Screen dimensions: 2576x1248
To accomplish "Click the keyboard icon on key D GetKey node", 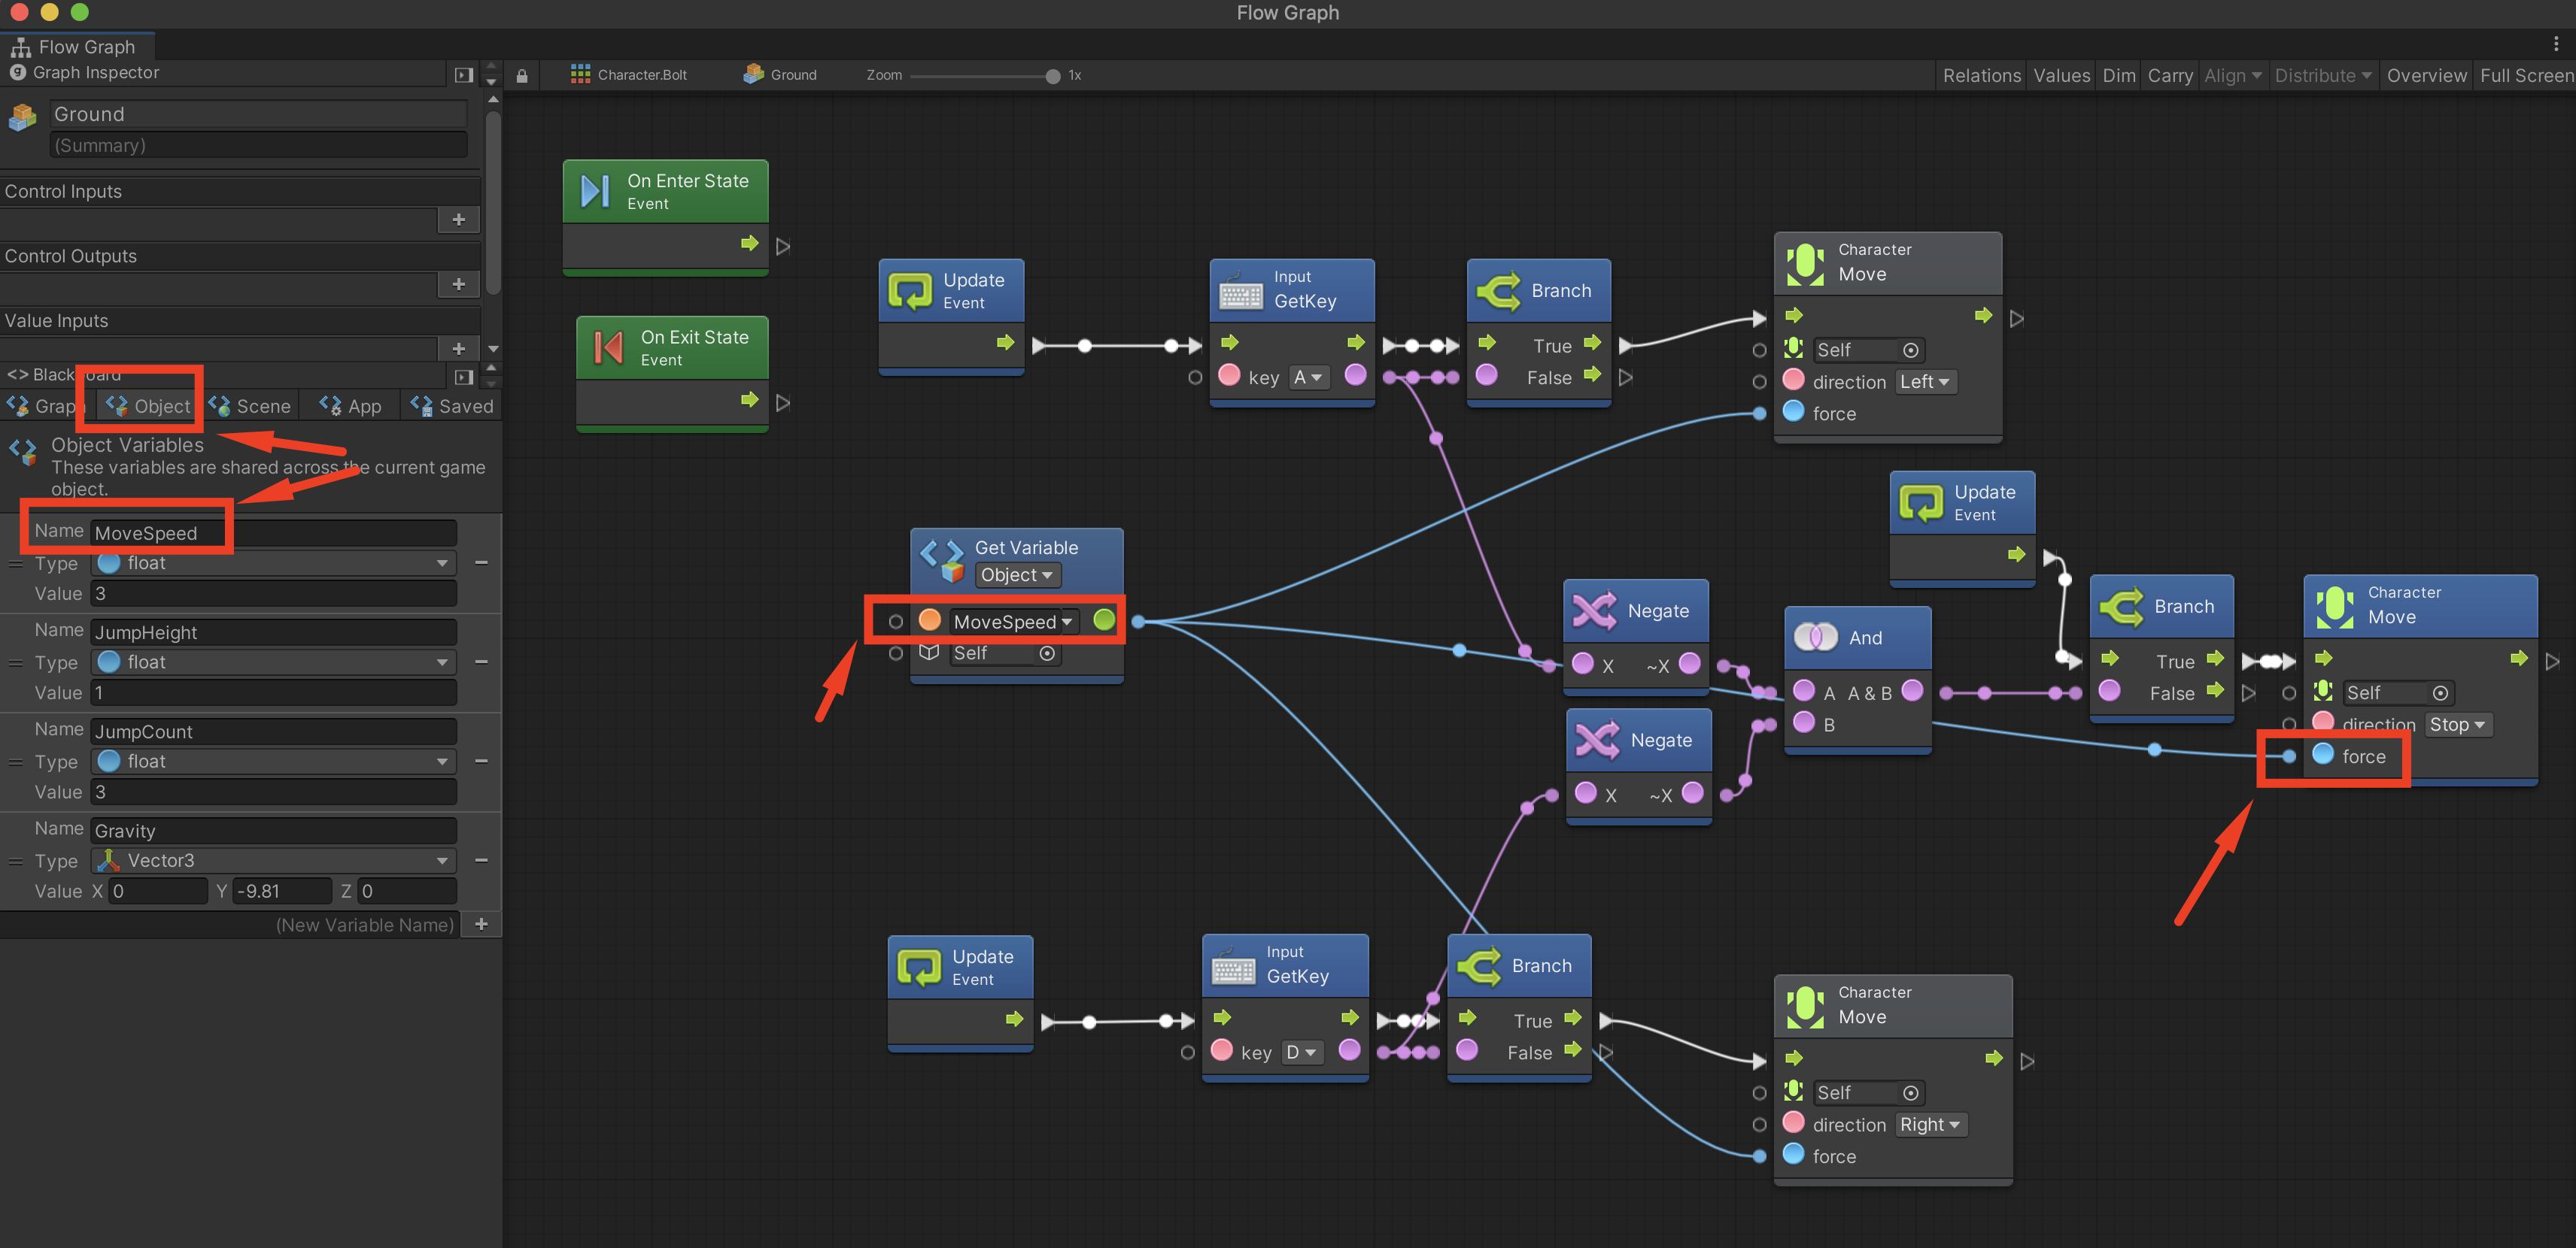I will (1234, 966).
